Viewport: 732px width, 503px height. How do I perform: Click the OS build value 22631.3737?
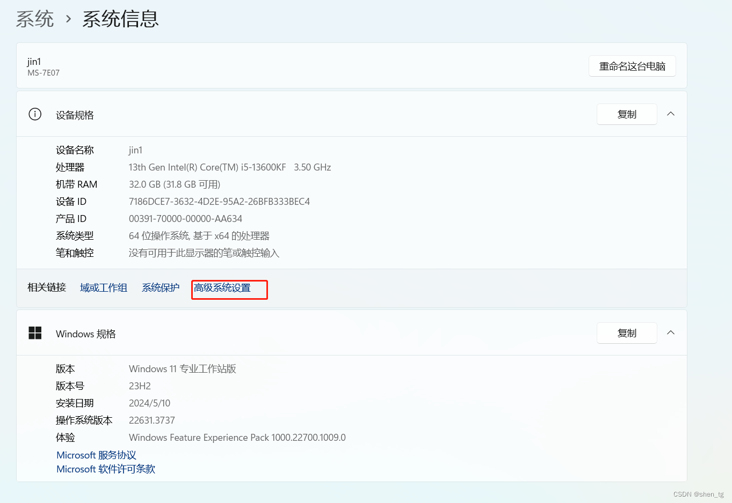click(x=152, y=420)
